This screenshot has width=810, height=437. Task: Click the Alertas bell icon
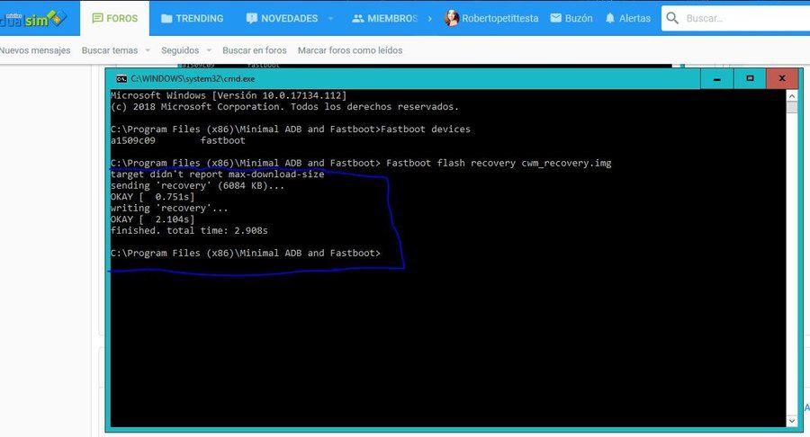[610, 18]
